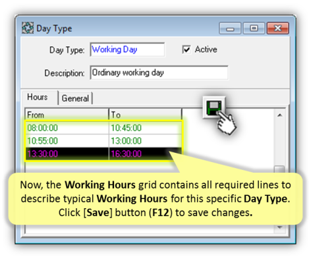Click the grid scrollbar up arrow
311x259 pixels.
click(279, 115)
